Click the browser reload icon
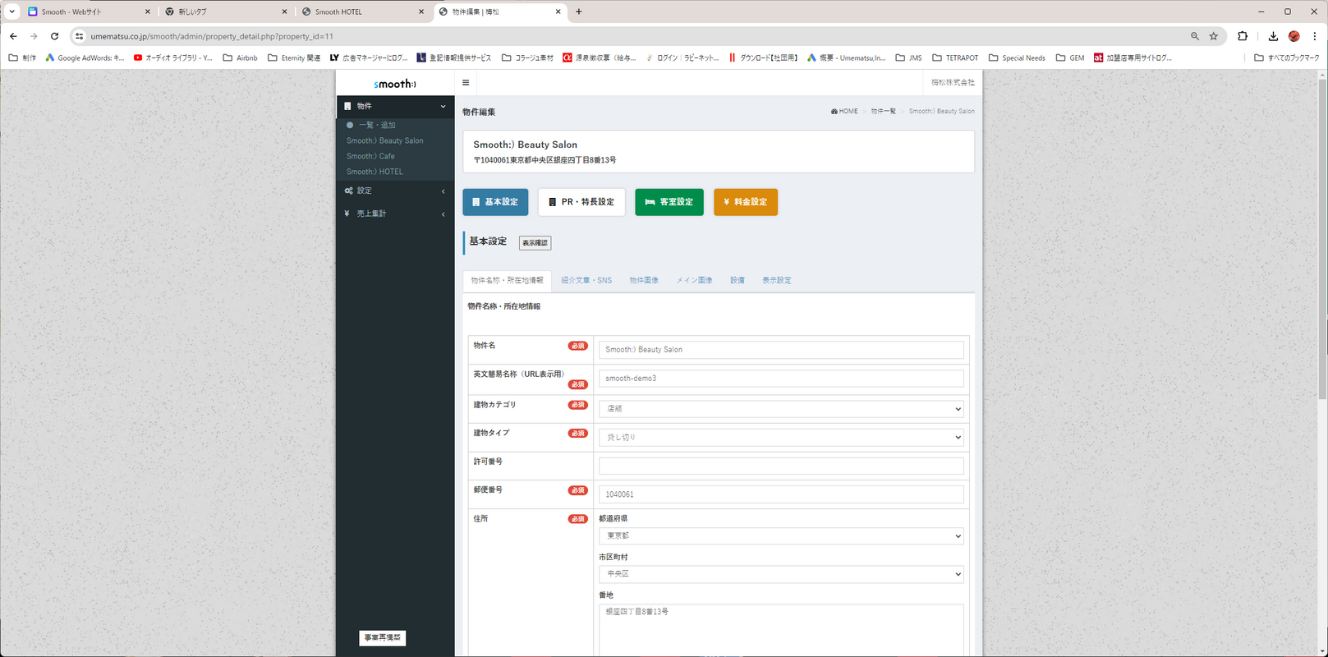 click(x=54, y=36)
